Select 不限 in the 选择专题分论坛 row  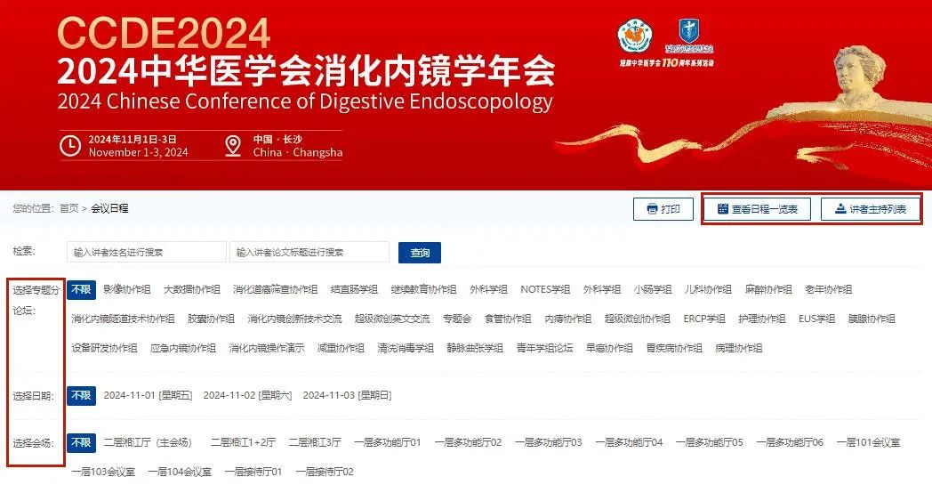[x=81, y=289]
